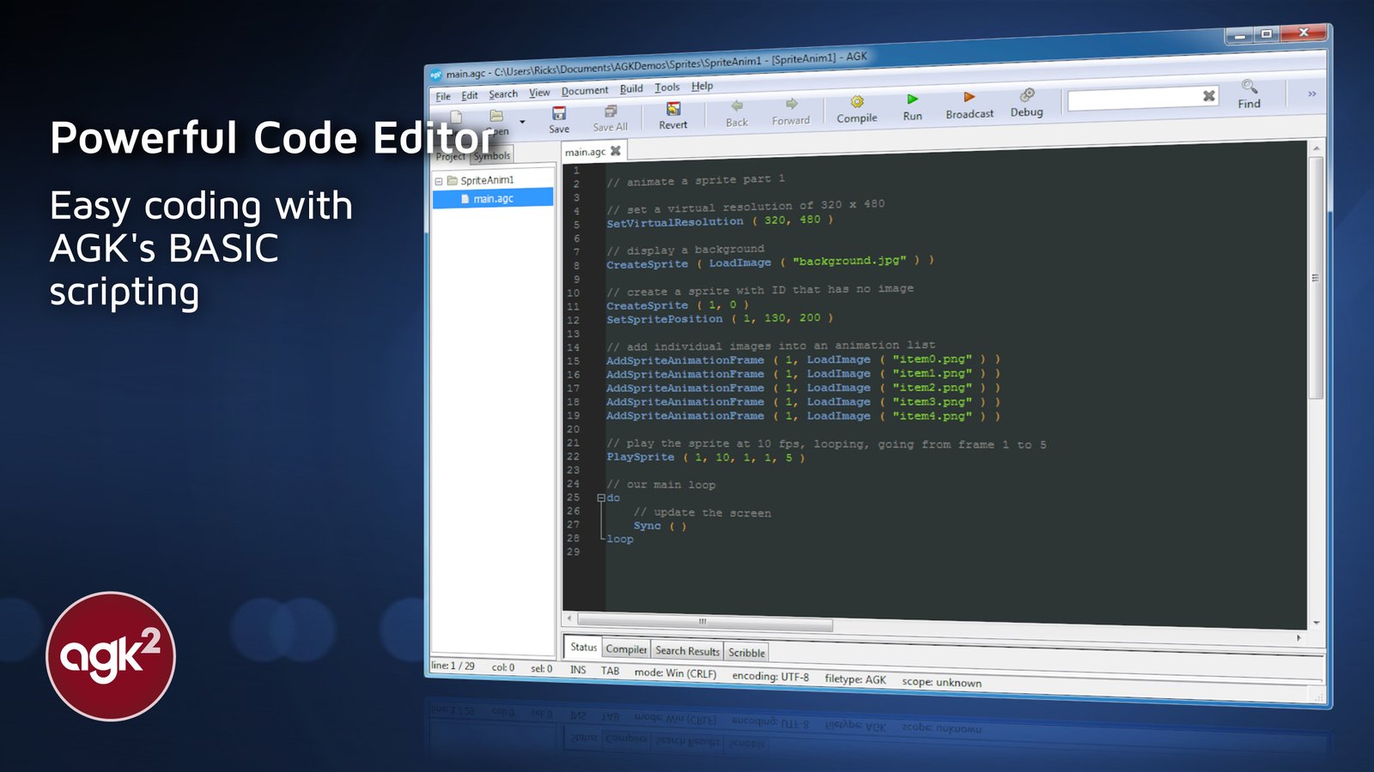Click the Revert file icon

673,109
